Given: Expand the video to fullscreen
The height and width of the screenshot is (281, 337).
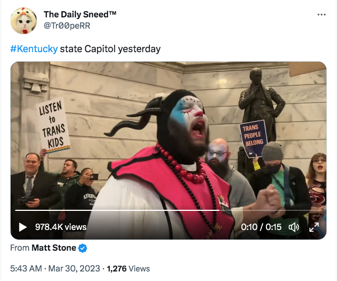Looking at the screenshot, I should click(314, 227).
